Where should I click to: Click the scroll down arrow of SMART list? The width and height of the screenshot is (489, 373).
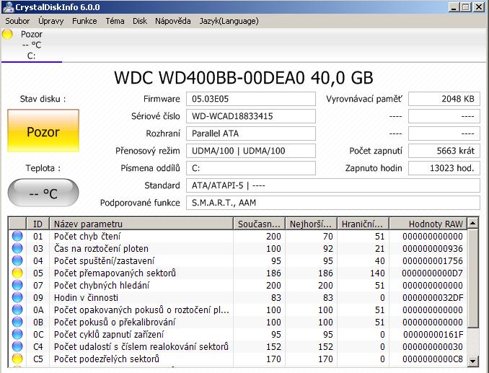point(473,361)
